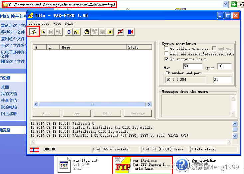Click the blue zero counter icon
244x174 pixels.
tap(69, 32)
